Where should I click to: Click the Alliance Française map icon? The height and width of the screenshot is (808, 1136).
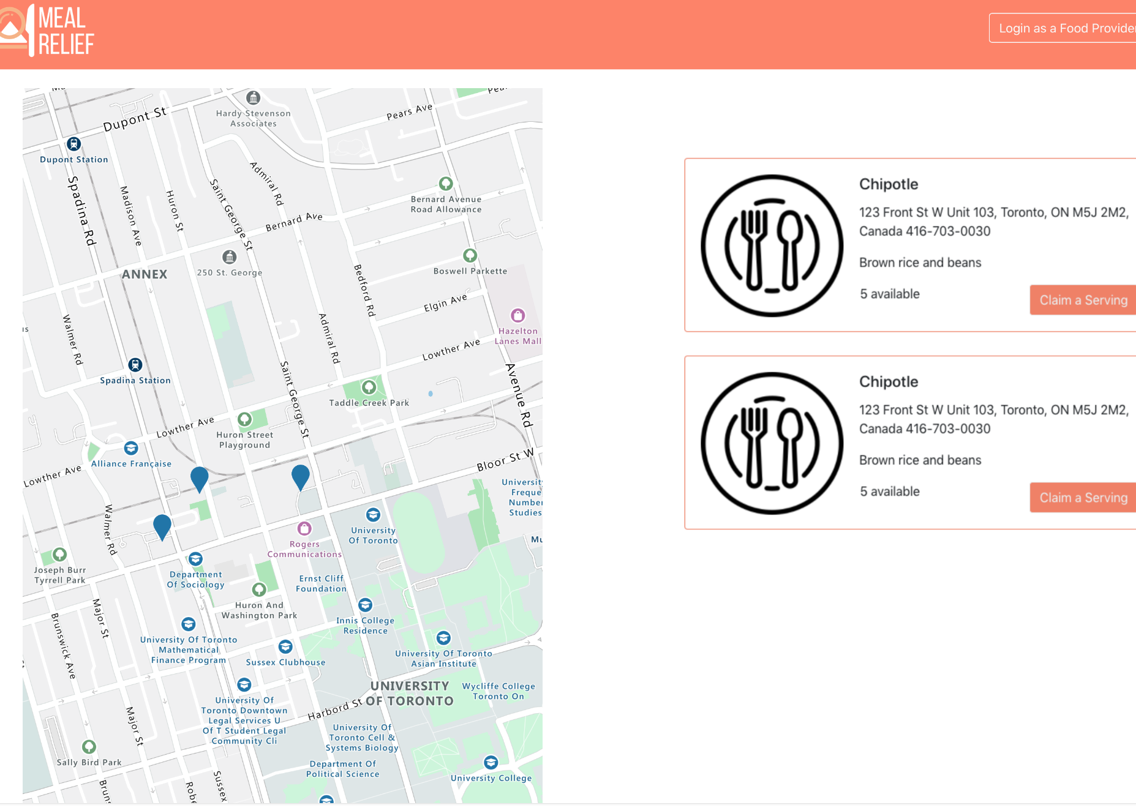point(131,448)
